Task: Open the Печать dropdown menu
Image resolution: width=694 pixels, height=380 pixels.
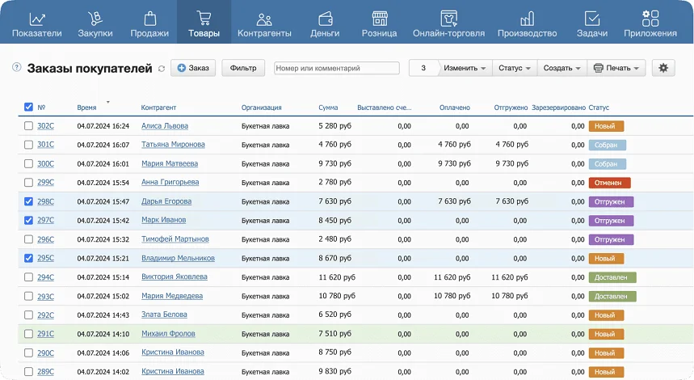Action: (x=616, y=69)
